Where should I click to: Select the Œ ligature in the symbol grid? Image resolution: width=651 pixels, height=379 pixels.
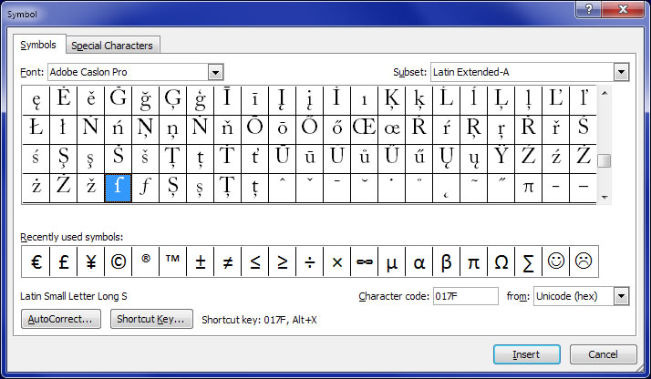(365, 128)
